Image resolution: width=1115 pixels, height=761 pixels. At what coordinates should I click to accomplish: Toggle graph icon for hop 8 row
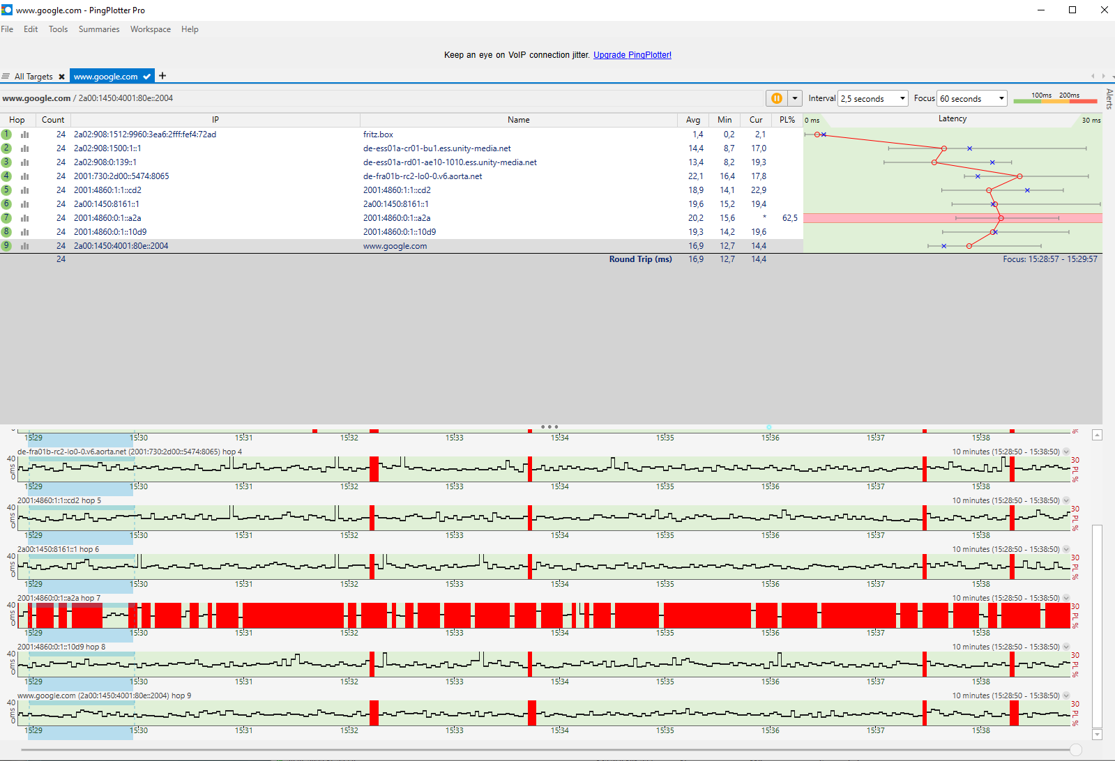point(25,232)
